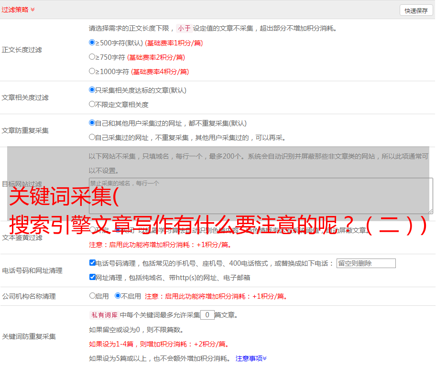Click the (基础费率1积分/篇) red note
436x367 pixels.
[174, 43]
